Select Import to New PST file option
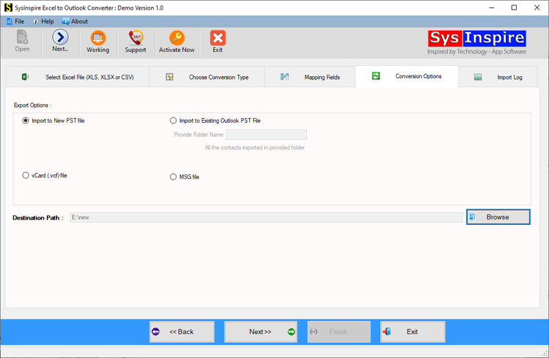Screen dimensions: 549x358 click(54, 121)
